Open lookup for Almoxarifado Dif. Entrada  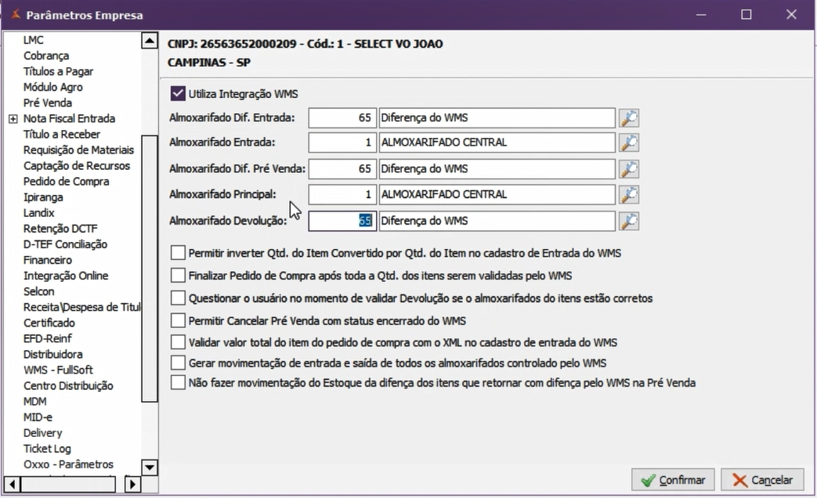coord(629,117)
